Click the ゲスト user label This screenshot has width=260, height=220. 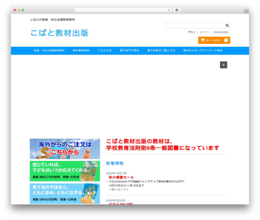pyautogui.click(x=192, y=32)
